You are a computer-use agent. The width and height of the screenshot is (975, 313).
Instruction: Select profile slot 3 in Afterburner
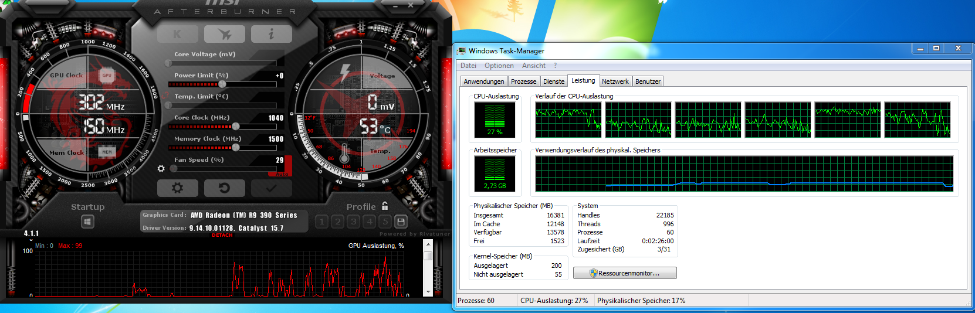click(x=353, y=222)
